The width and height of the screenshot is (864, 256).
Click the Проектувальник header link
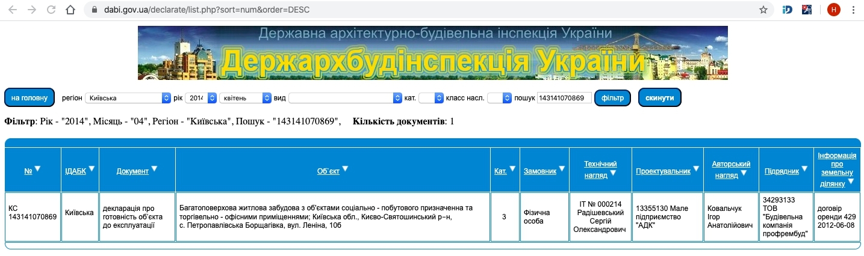(x=663, y=171)
